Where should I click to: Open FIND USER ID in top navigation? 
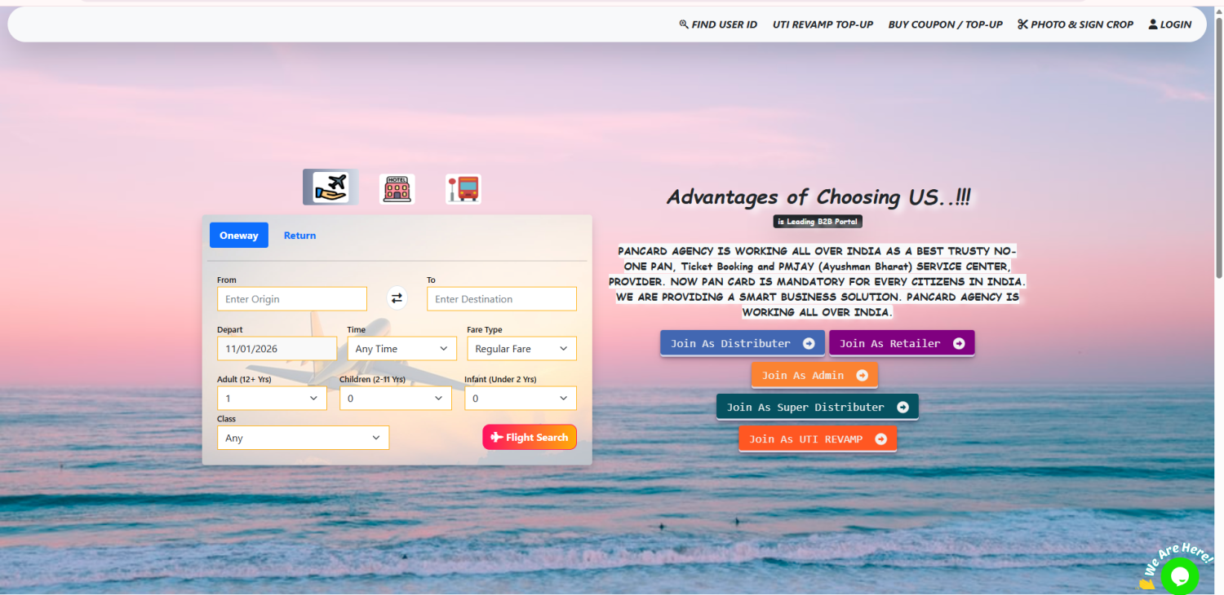tap(718, 24)
